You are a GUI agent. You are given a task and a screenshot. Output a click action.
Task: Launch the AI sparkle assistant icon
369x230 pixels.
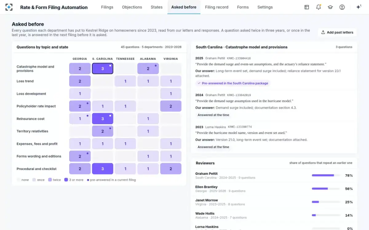(x=359, y=7)
